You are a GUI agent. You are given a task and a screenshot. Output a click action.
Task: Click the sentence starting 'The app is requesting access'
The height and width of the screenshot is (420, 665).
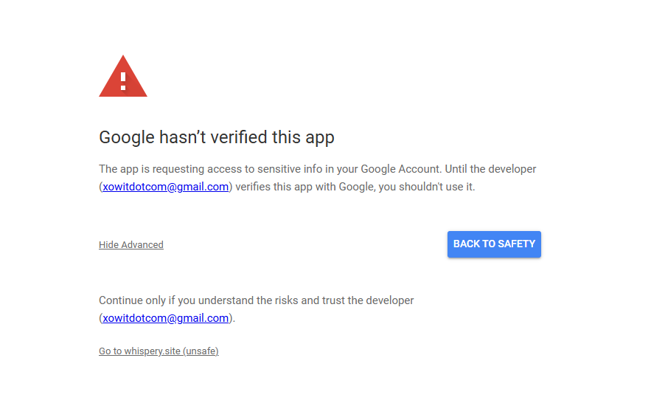[271, 169]
